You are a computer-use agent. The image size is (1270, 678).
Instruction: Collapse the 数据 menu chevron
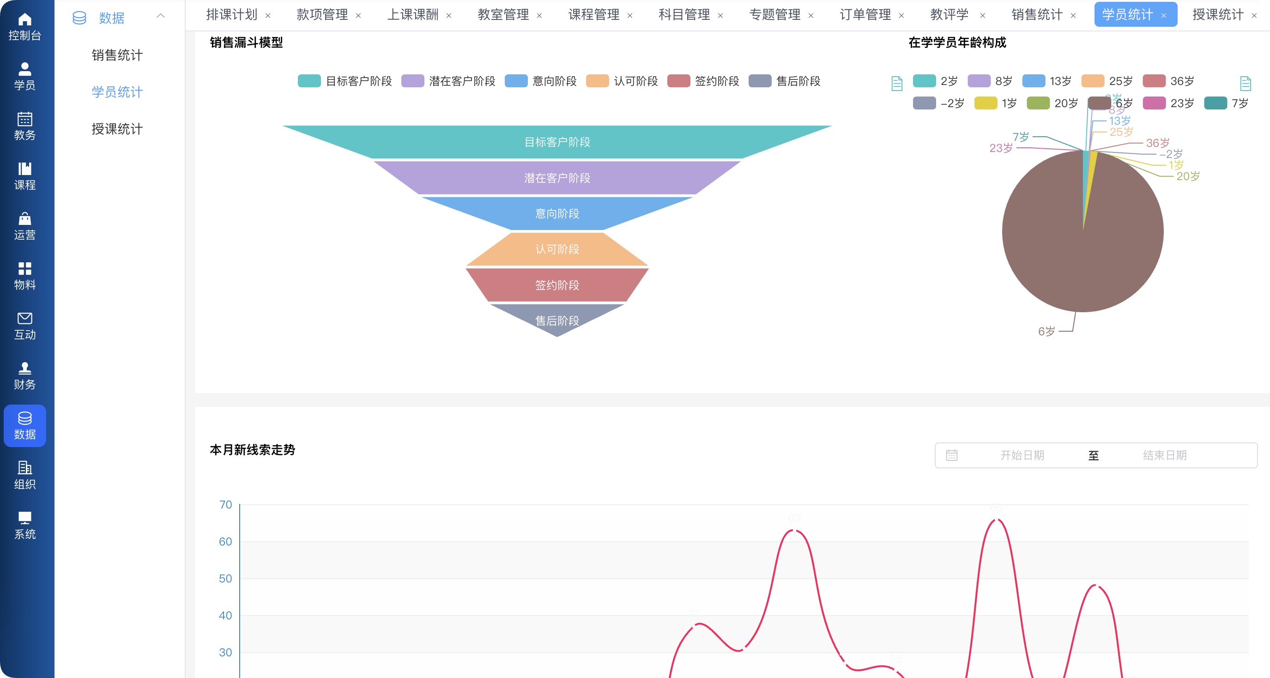click(161, 16)
